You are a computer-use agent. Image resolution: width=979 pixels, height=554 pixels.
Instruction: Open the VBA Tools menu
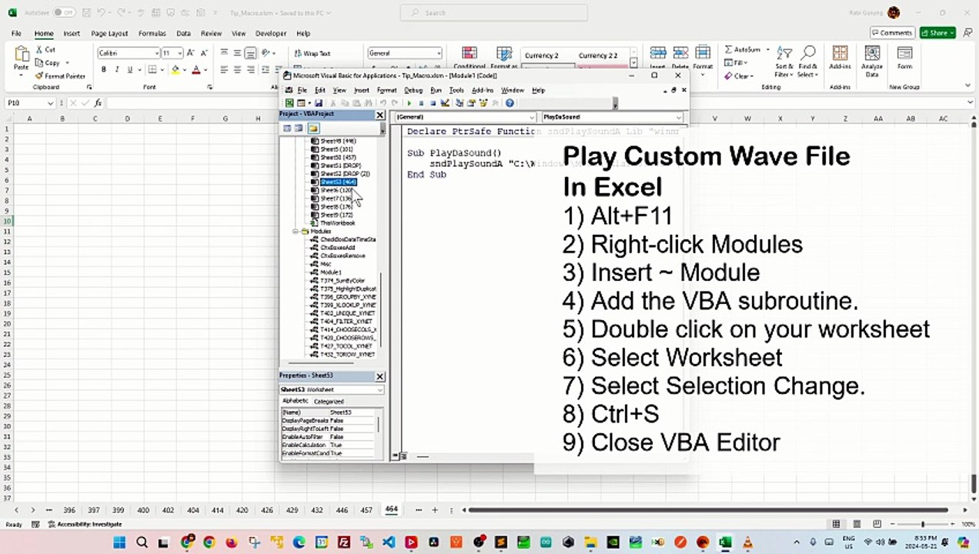pos(456,90)
